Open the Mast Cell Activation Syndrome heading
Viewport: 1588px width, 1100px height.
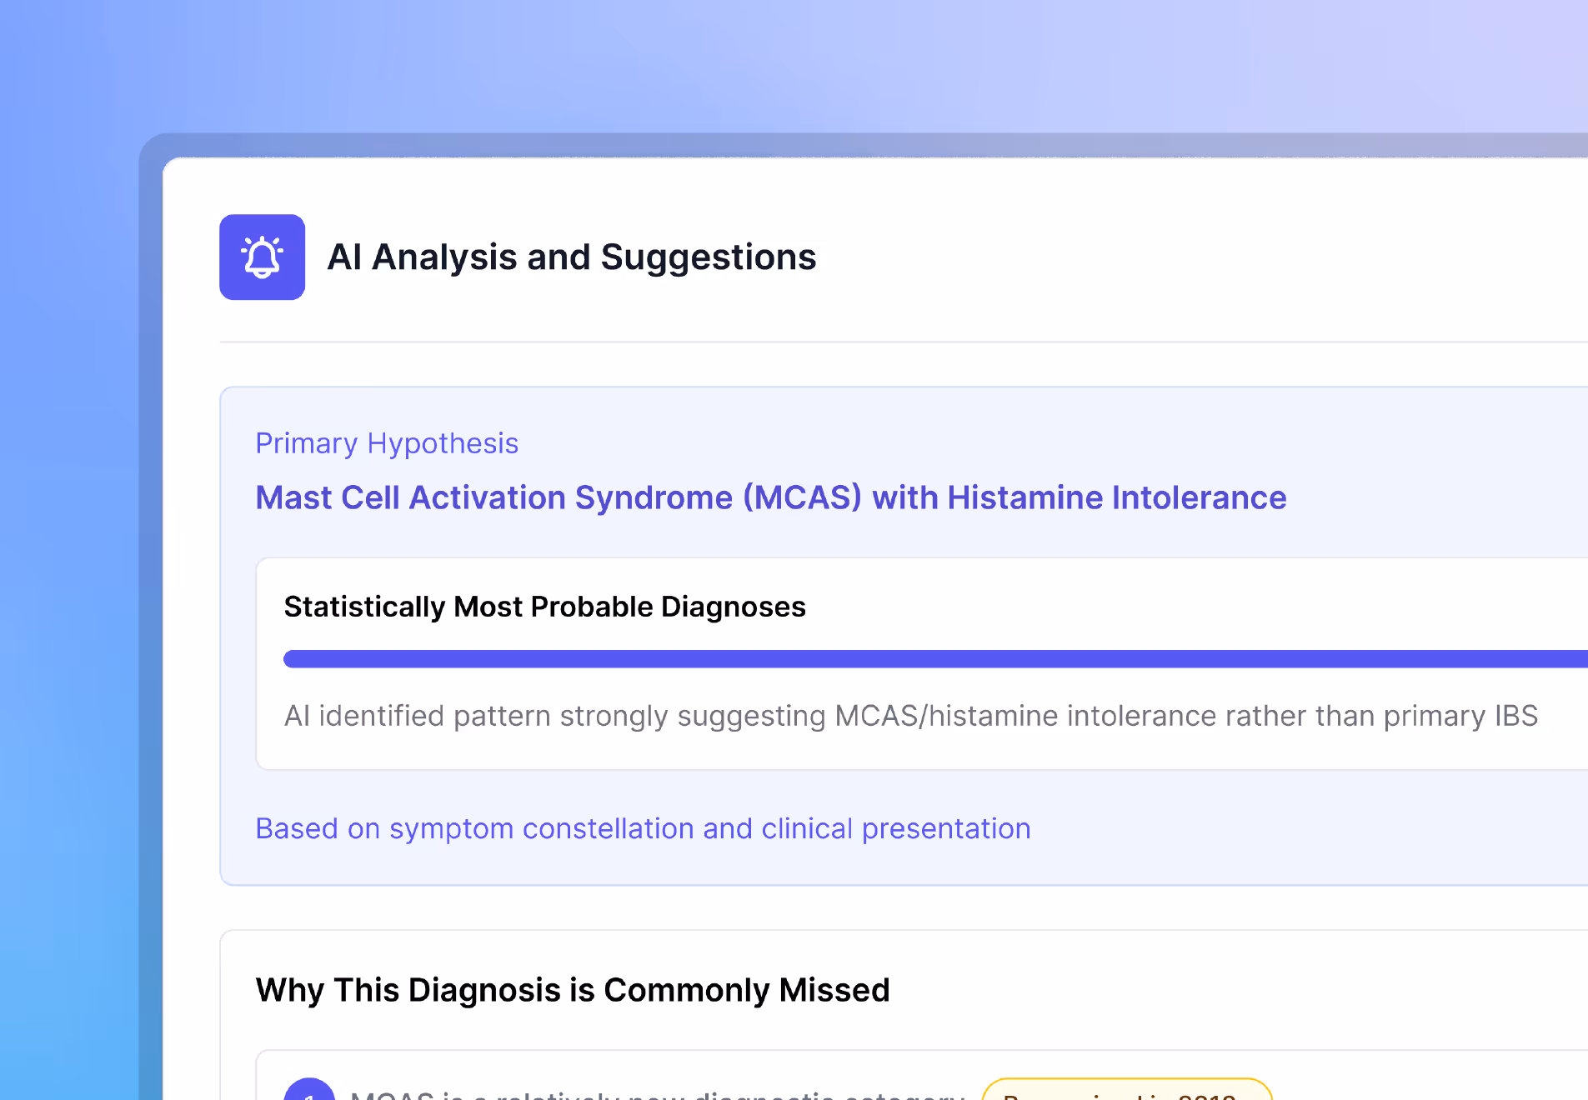pyautogui.click(x=771, y=497)
